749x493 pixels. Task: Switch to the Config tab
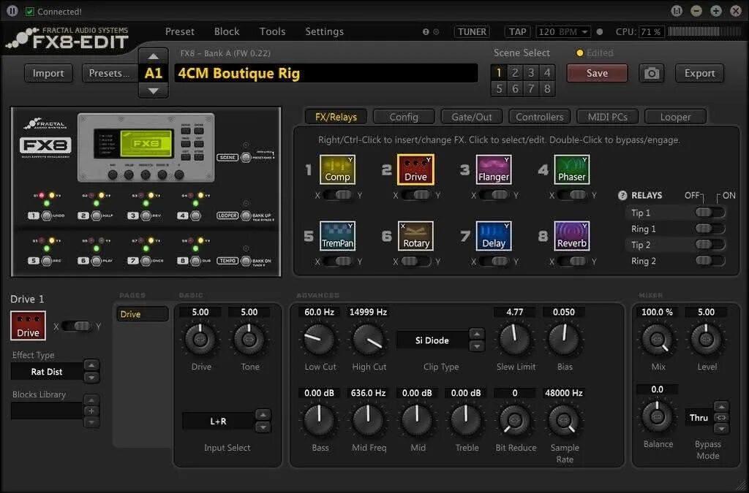coord(404,117)
